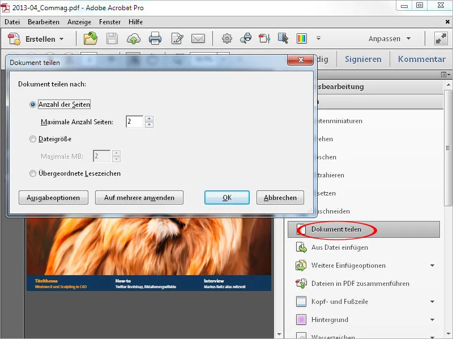Open the Anzeige menu
Image resolution: width=453 pixels, height=339 pixels.
coord(79,22)
